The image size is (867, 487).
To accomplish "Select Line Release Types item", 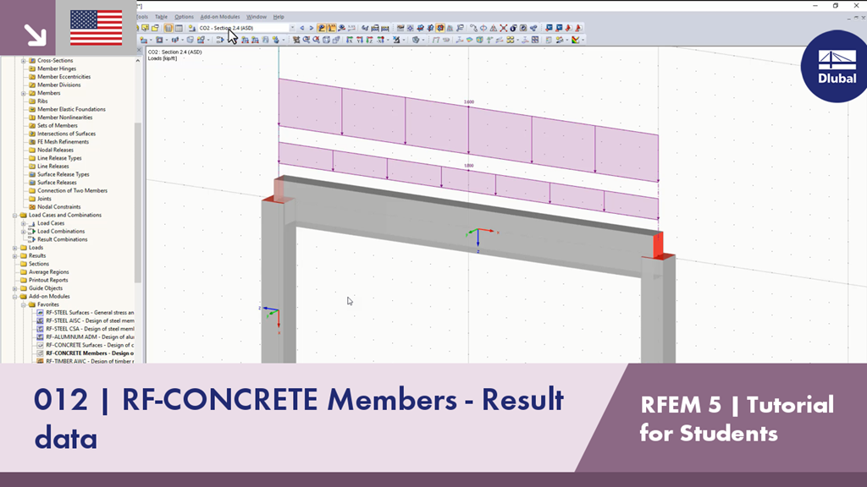I will (59, 158).
